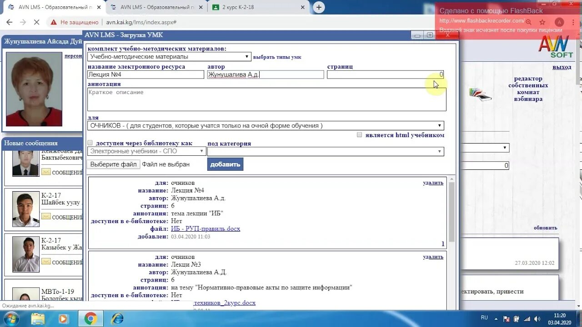Image resolution: width=582 pixels, height=327 pixels.
Task: Click the 'автор' input field
Action: tap(266, 74)
